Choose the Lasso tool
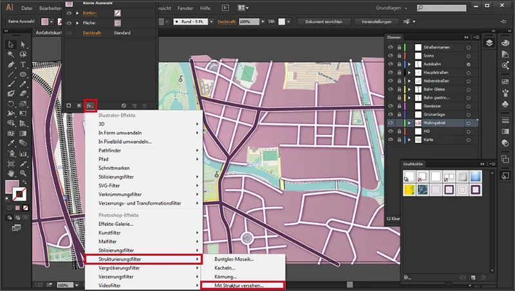515x291 pixels. 23,54
